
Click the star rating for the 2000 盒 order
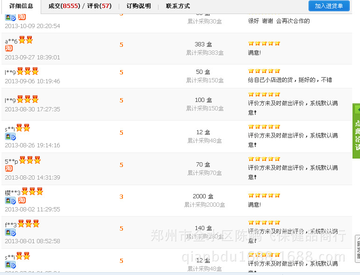pyautogui.click(x=264, y=195)
